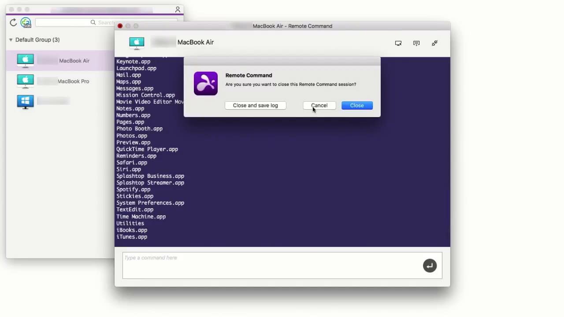
Task: Click Preview.app line in output
Action: click(x=133, y=142)
